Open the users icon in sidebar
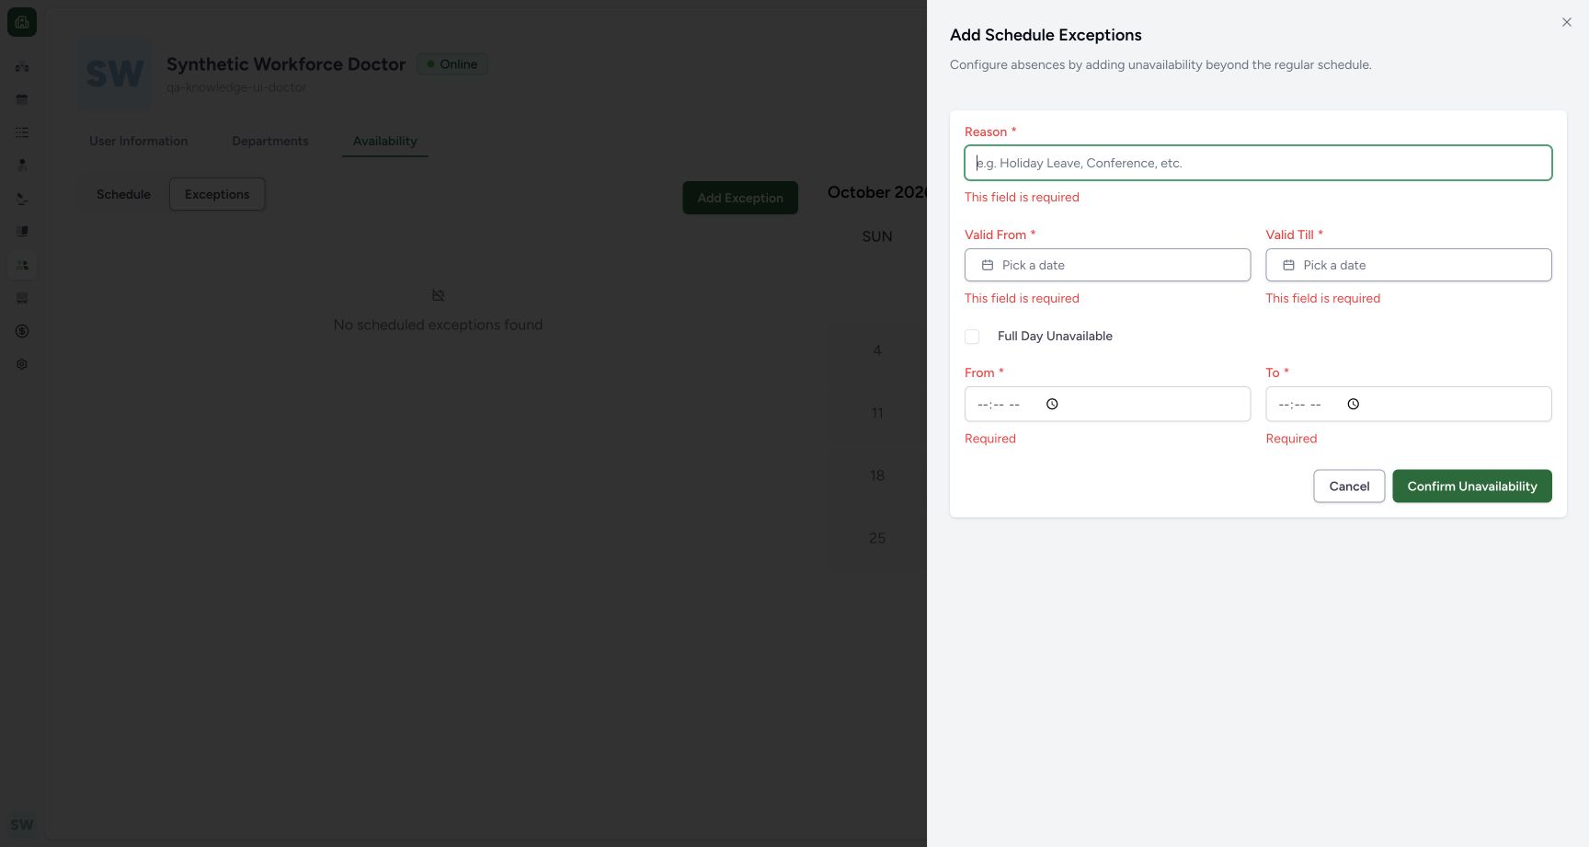1589x847 pixels. 22,265
